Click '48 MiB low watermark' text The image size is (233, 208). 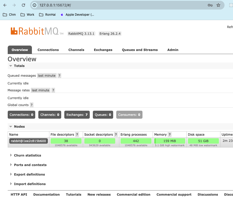point(203,145)
